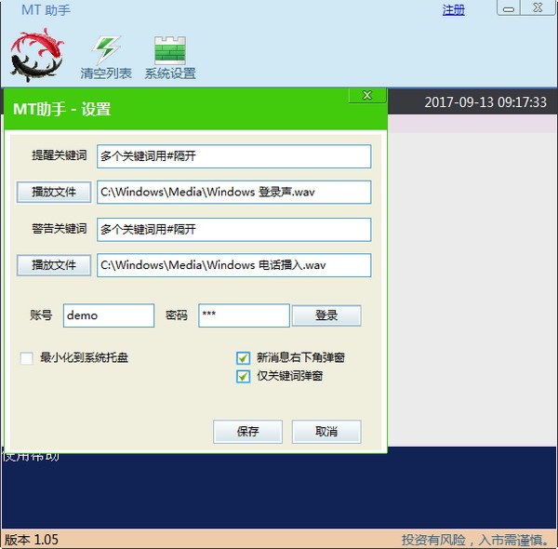The width and height of the screenshot is (558, 549).
Task: Click the Windows 登录声.wav path field
Action: [233, 192]
